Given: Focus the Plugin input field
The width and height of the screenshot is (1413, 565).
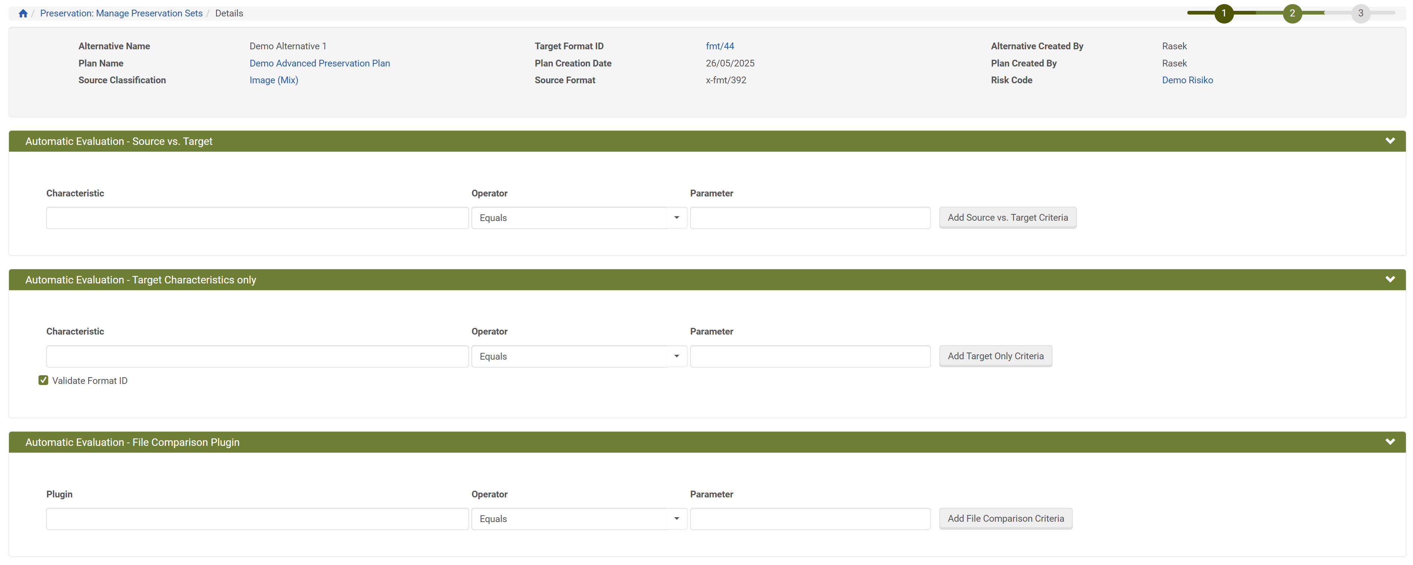Looking at the screenshot, I should tap(257, 518).
